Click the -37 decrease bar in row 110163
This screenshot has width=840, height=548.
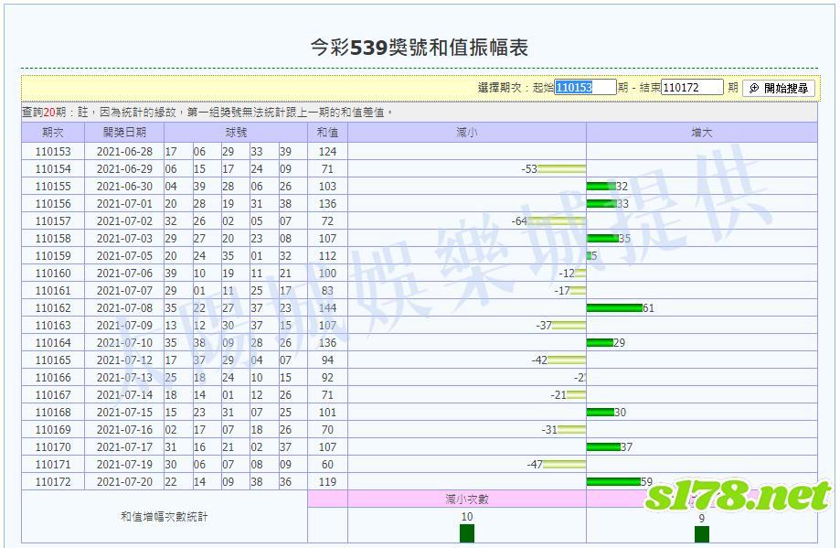[569, 326]
